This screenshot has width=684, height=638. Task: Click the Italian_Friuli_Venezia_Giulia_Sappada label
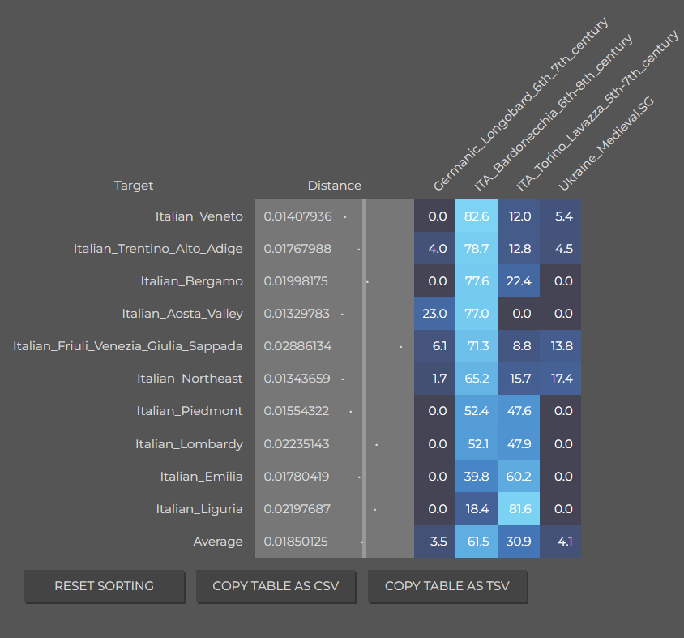coord(128,346)
